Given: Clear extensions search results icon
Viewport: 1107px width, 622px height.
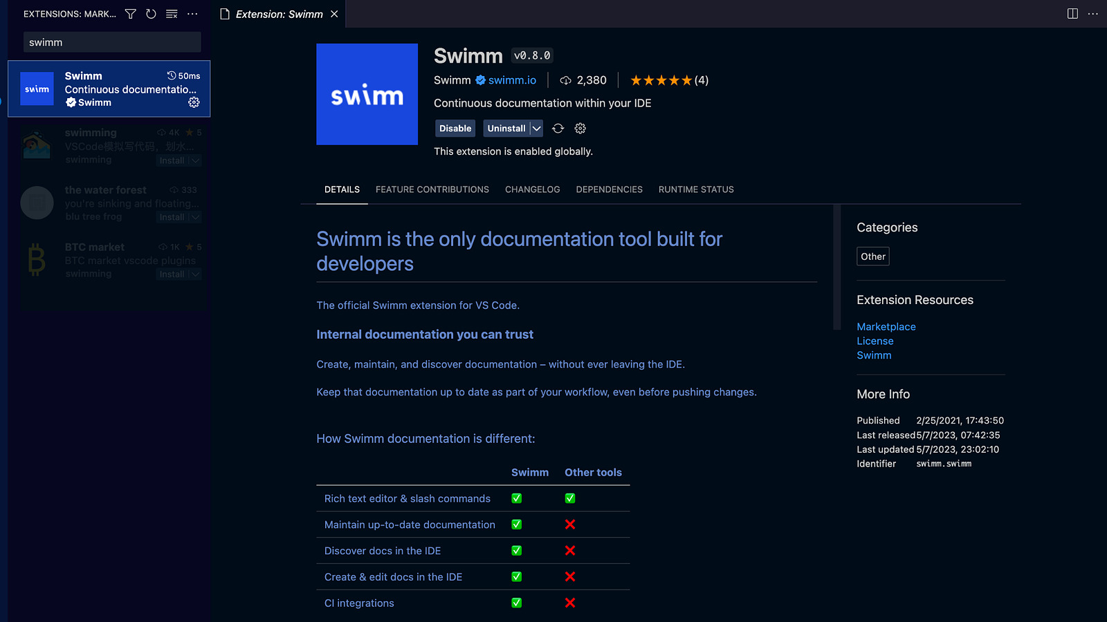Looking at the screenshot, I should coord(172,14).
